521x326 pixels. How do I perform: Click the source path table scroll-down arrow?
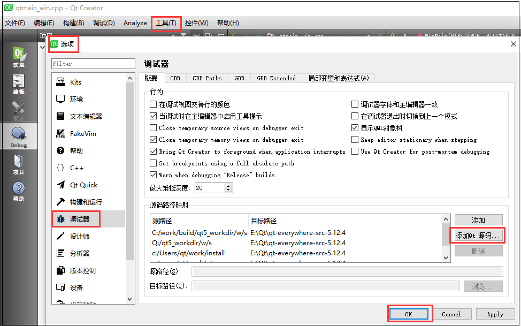click(x=446, y=258)
